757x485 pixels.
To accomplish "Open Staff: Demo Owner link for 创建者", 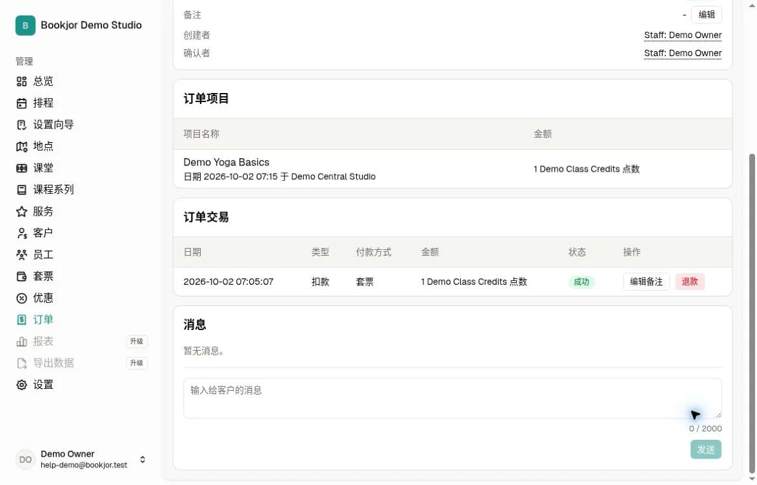I will pos(683,36).
